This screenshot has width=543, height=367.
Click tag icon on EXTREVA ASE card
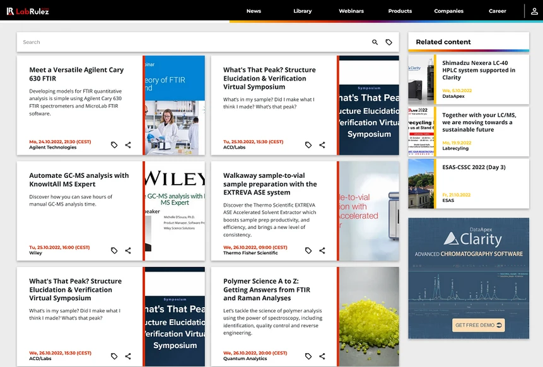(x=308, y=250)
